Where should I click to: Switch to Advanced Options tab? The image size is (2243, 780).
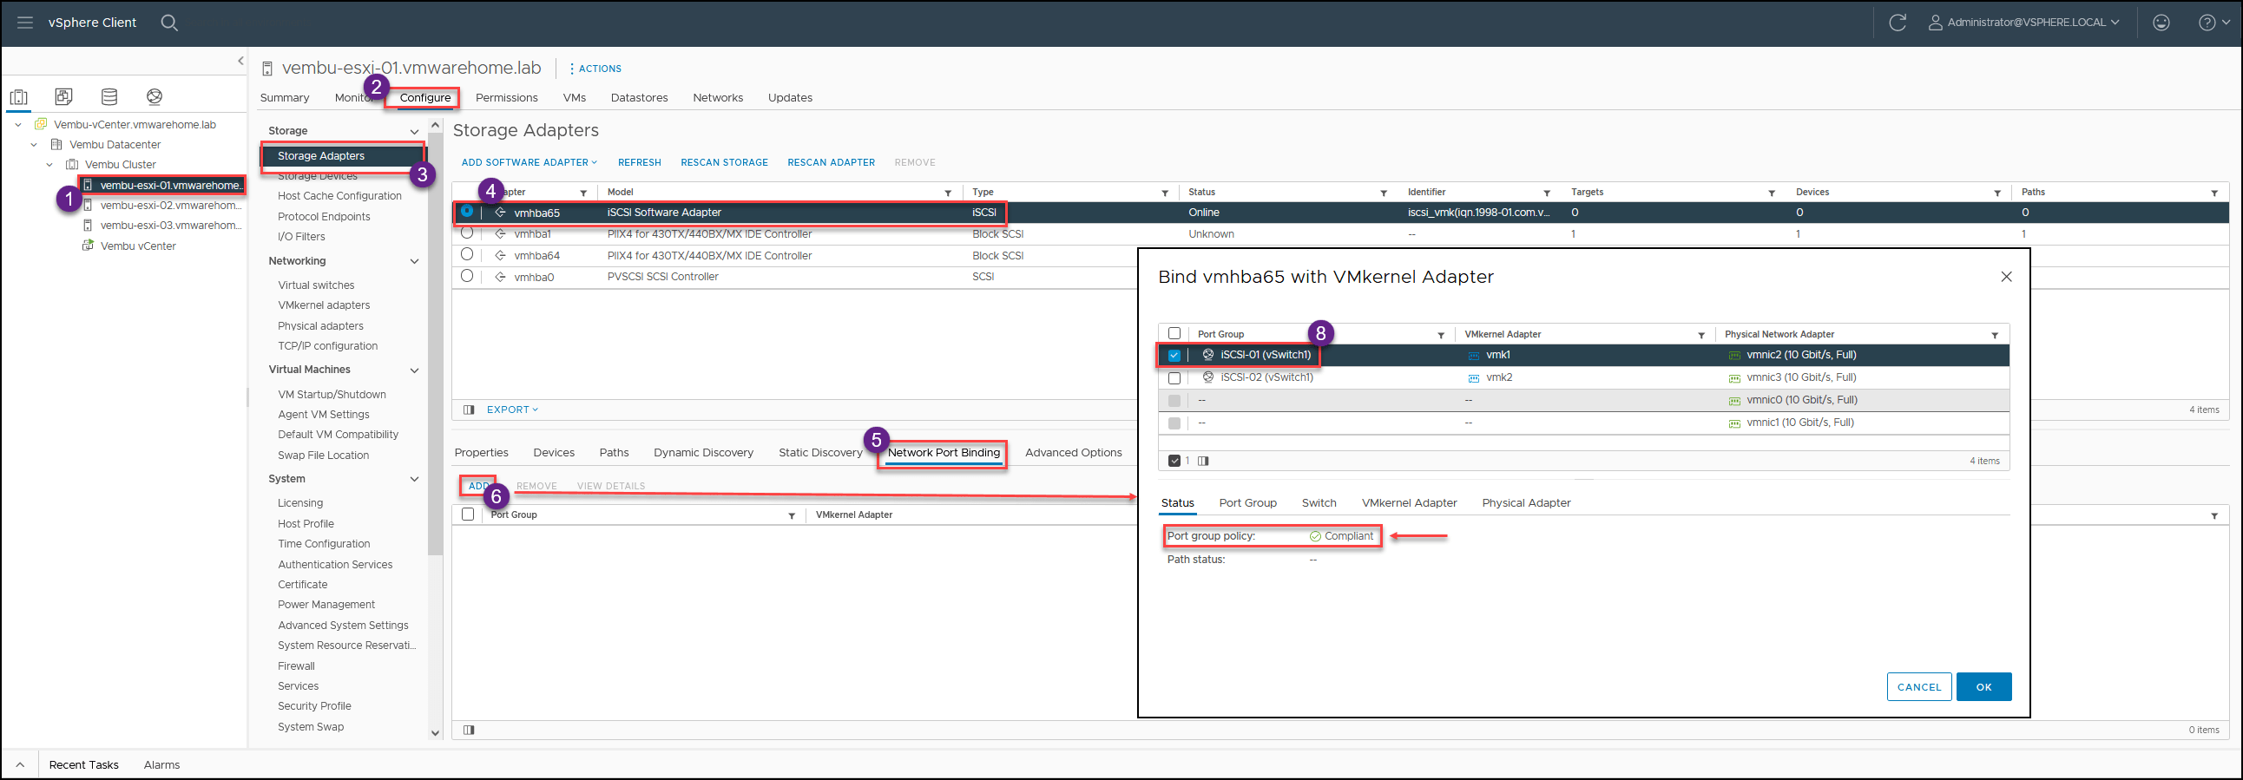1074,453
